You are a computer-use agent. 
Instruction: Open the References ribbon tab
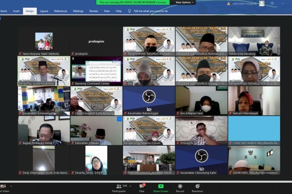click(61, 11)
